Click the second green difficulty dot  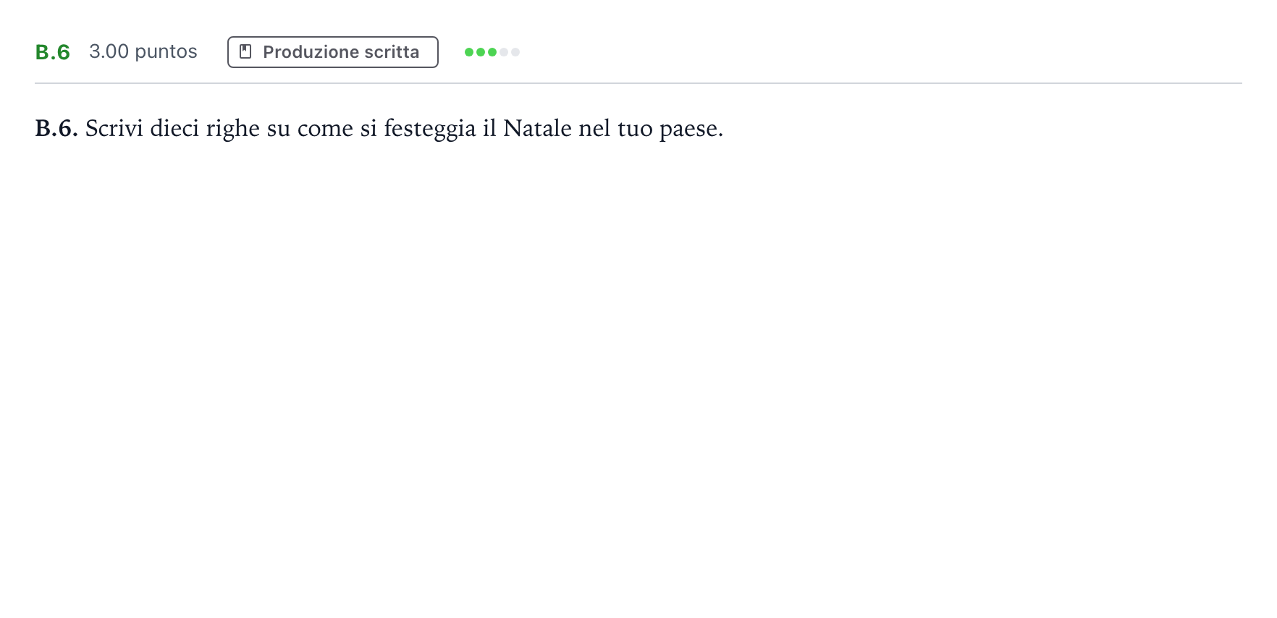click(x=481, y=52)
